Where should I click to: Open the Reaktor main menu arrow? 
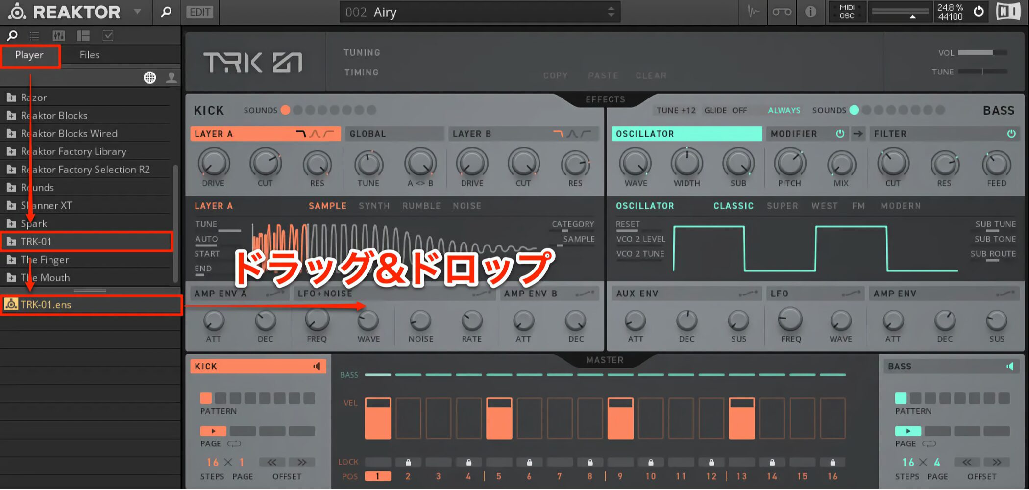(138, 11)
